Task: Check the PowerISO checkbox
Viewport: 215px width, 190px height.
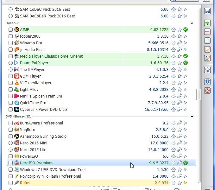Action: 10,156
